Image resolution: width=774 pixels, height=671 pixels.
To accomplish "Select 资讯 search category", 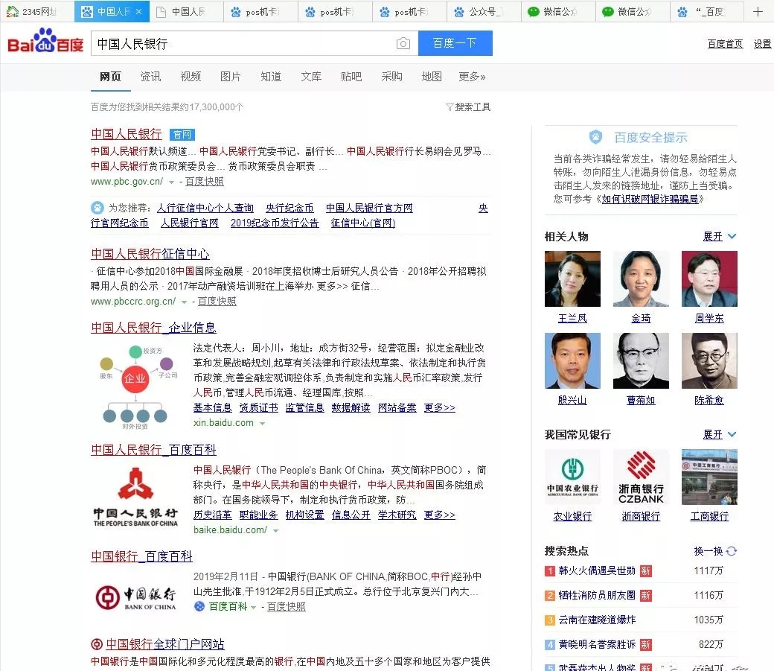I will 150,77.
